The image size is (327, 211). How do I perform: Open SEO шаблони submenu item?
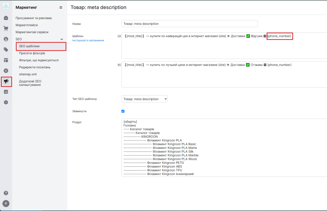pos(41,46)
